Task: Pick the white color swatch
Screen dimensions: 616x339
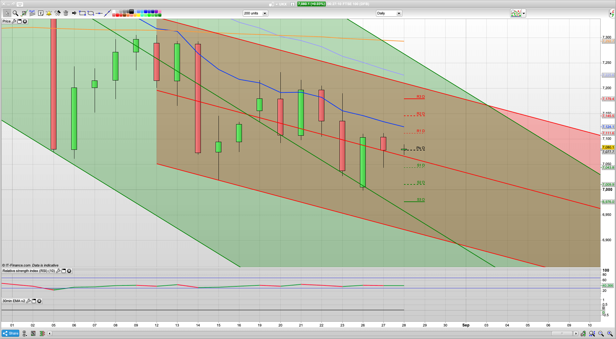Action: point(114,12)
